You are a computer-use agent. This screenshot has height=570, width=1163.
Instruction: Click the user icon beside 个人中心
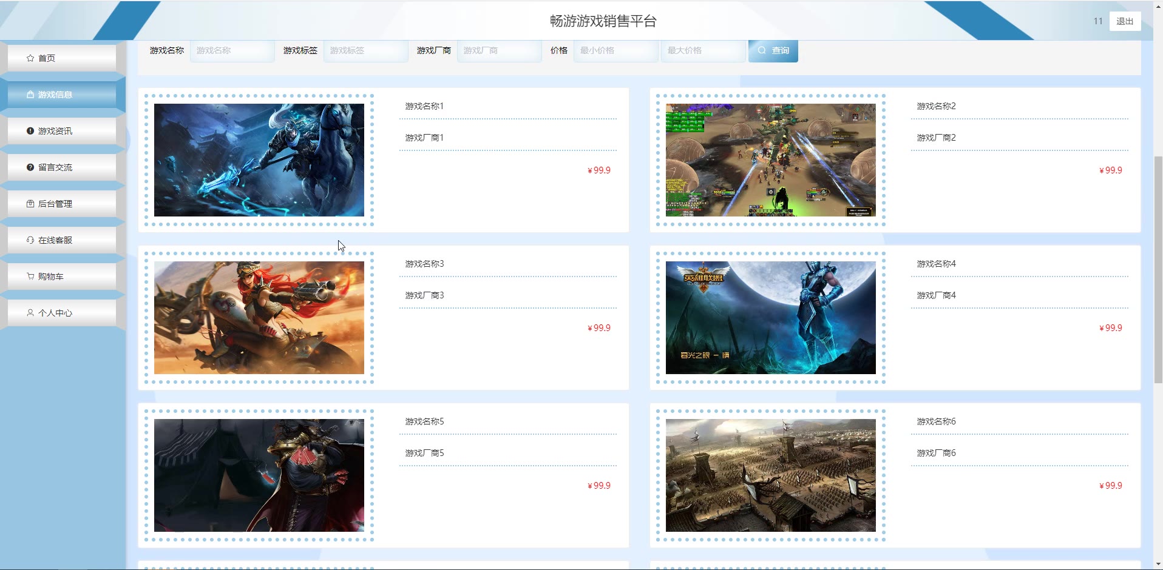coord(30,313)
